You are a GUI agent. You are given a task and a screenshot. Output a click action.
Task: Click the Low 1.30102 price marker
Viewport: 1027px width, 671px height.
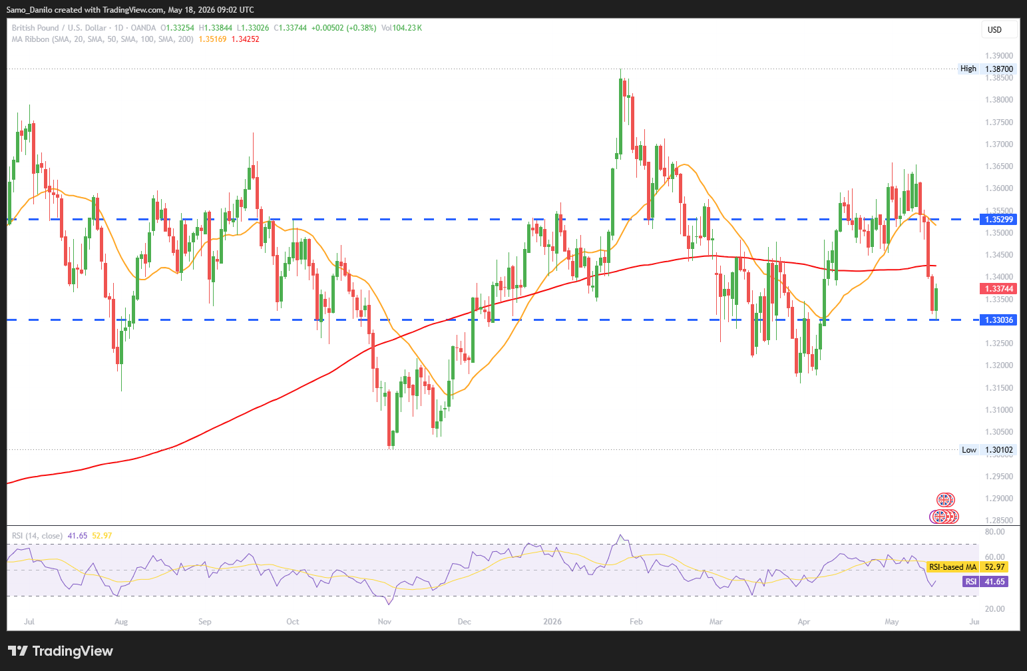[988, 450]
